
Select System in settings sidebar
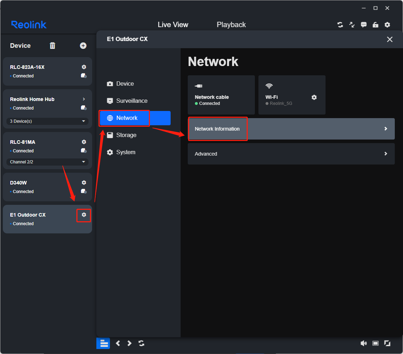point(135,152)
